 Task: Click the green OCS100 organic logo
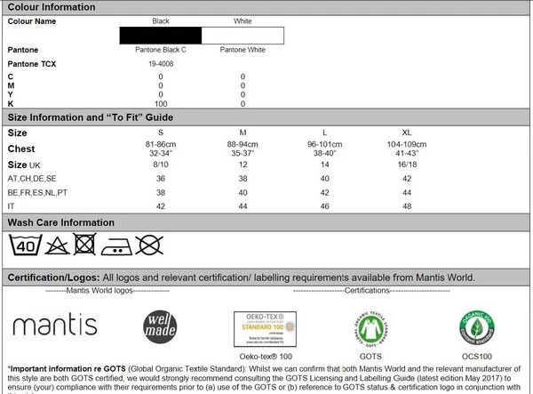(x=477, y=325)
